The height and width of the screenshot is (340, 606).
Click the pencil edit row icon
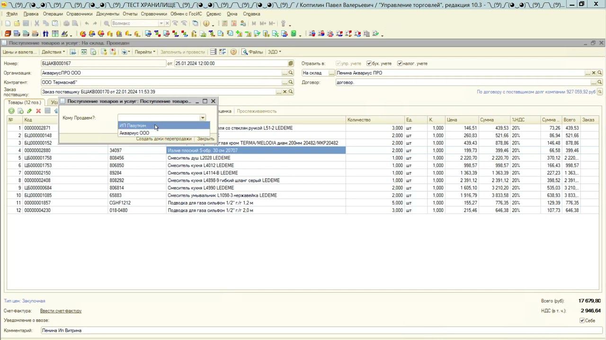(29, 111)
